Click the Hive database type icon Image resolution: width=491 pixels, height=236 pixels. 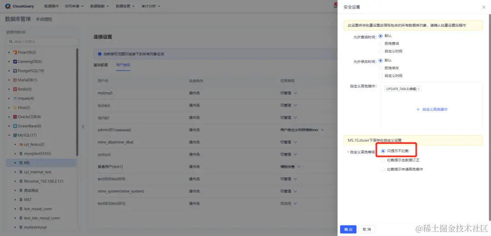point(15,108)
